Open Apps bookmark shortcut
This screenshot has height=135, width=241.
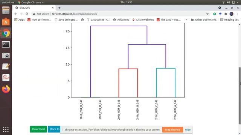point(19,20)
